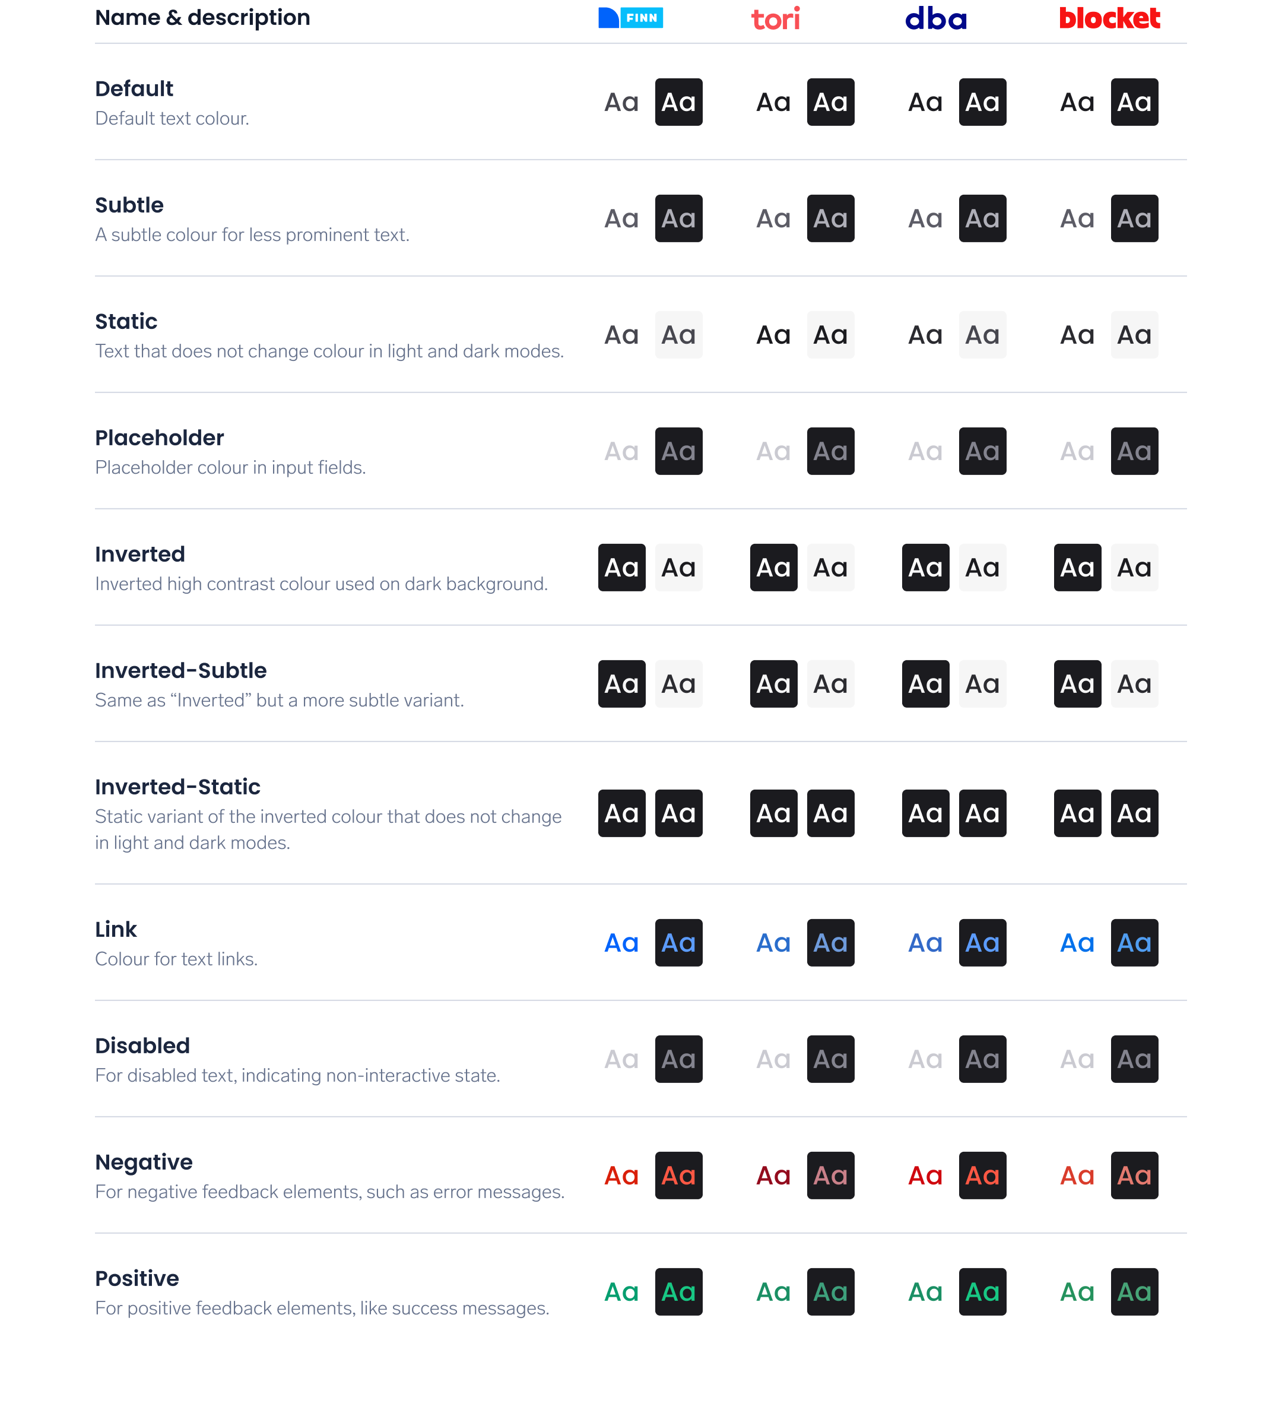Select the Static row label

point(122,322)
